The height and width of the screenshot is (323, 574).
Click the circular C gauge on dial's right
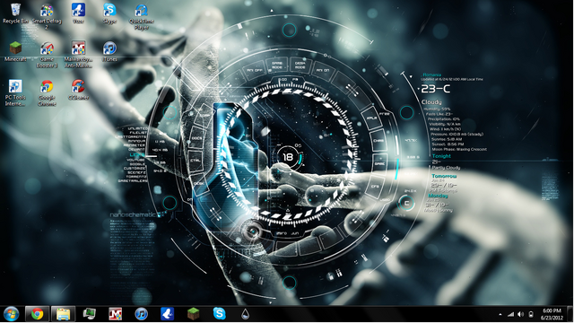click(406, 204)
